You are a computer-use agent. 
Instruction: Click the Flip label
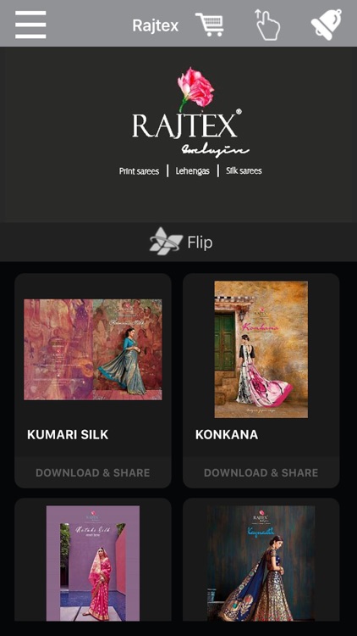click(x=200, y=243)
